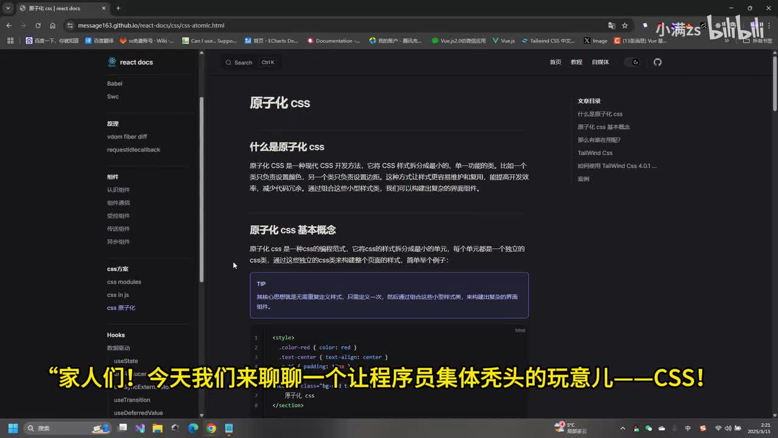
Task: Open 受控组件 in the sidebar
Action: pos(119,216)
